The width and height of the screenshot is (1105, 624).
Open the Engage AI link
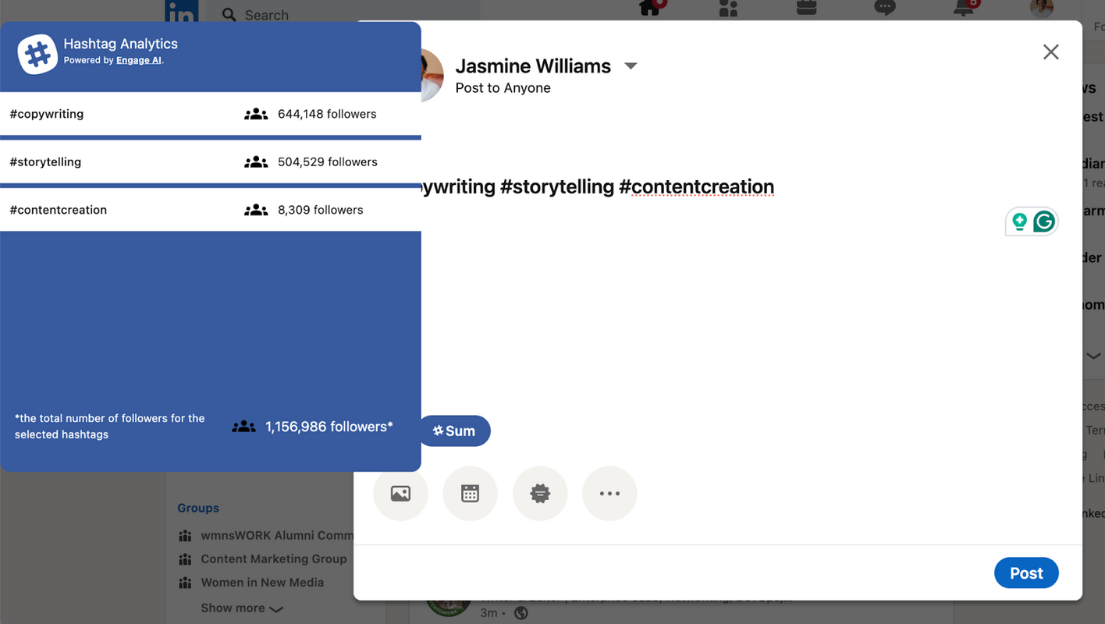tap(139, 59)
